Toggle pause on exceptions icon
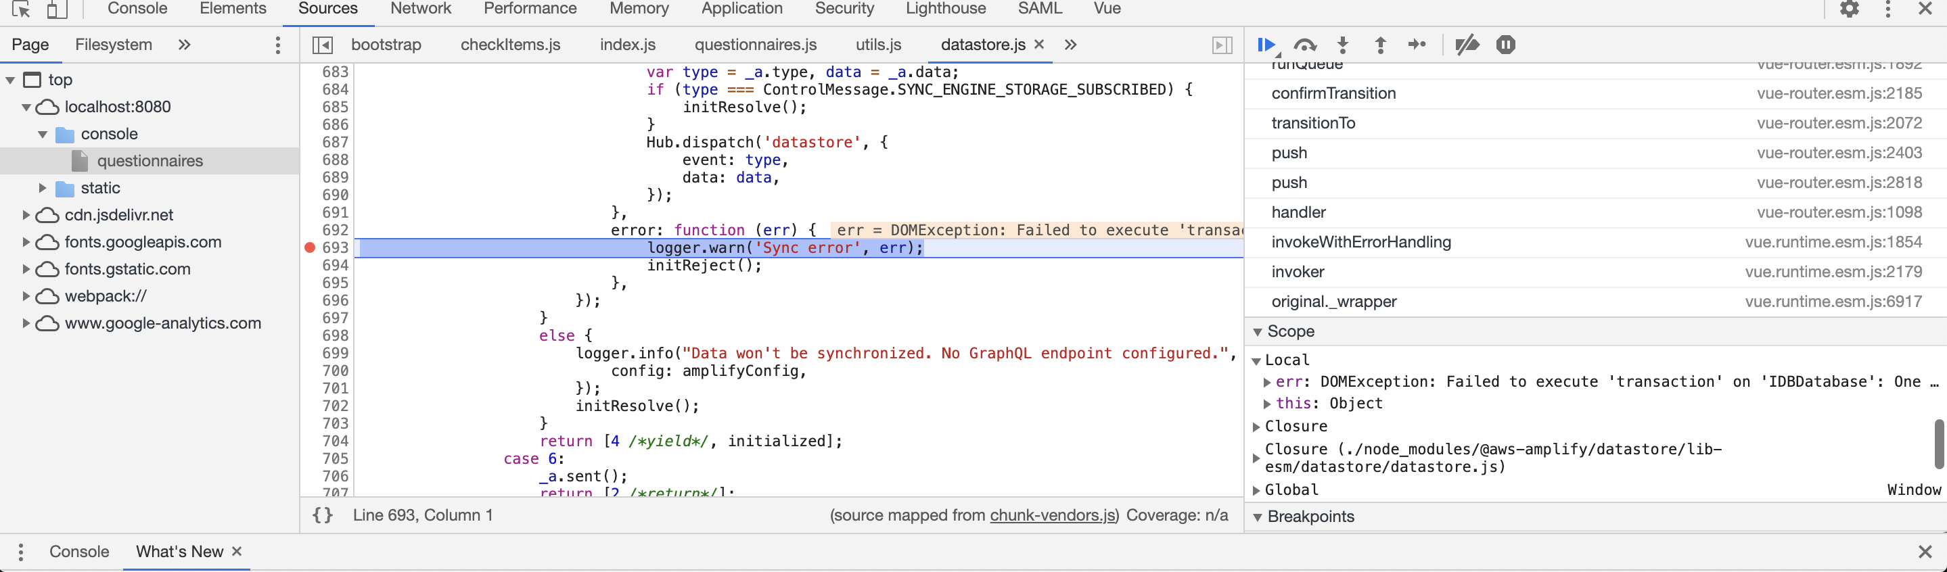The image size is (1947, 572). point(1505,45)
